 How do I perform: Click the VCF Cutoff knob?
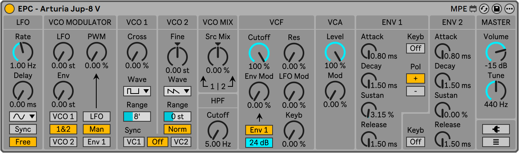tap(259, 52)
